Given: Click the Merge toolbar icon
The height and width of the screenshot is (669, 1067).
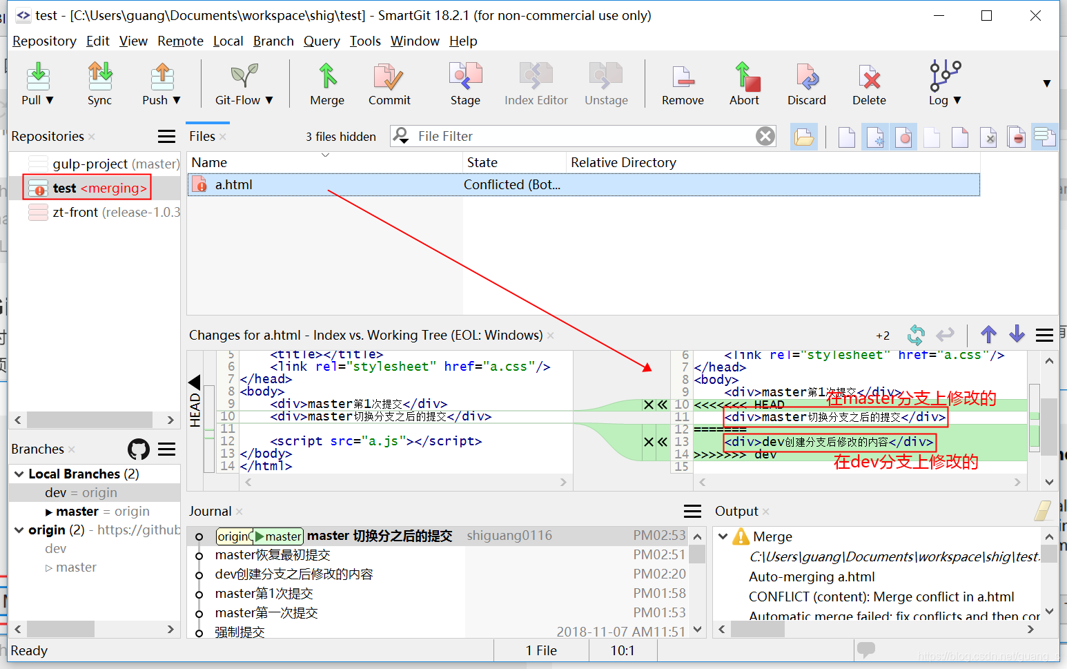Looking at the screenshot, I should point(327,76).
